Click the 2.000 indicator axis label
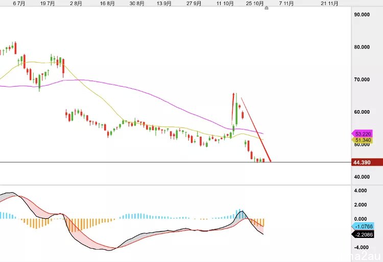This screenshot has height=262, width=383. pyautogui.click(x=361, y=205)
